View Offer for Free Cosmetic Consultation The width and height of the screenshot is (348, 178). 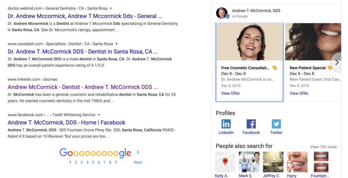tap(230, 93)
